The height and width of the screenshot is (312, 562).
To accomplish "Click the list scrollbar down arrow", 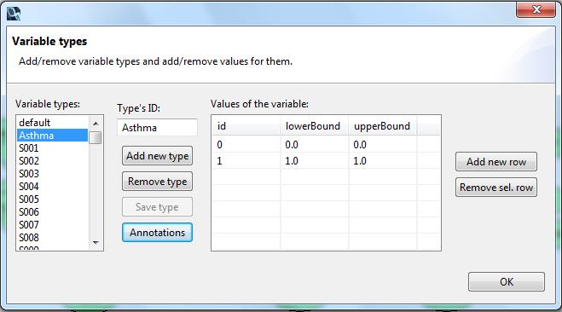I will pyautogui.click(x=96, y=242).
